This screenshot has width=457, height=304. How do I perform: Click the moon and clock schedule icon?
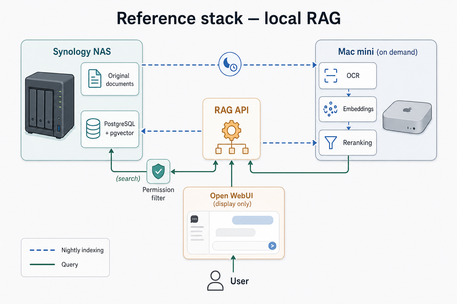(230, 64)
